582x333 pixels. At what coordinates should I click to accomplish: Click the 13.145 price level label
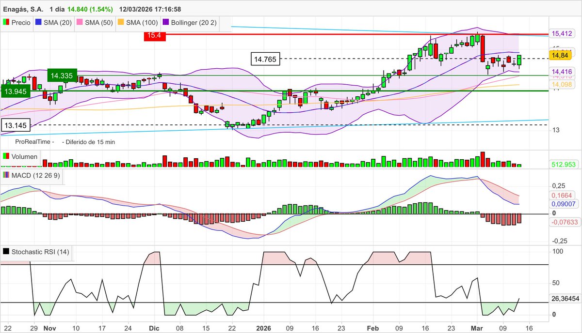[15, 125]
